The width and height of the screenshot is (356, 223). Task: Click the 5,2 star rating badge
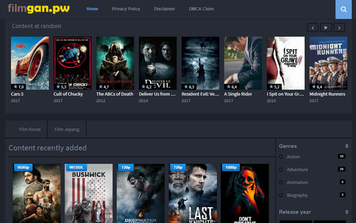[274, 87]
